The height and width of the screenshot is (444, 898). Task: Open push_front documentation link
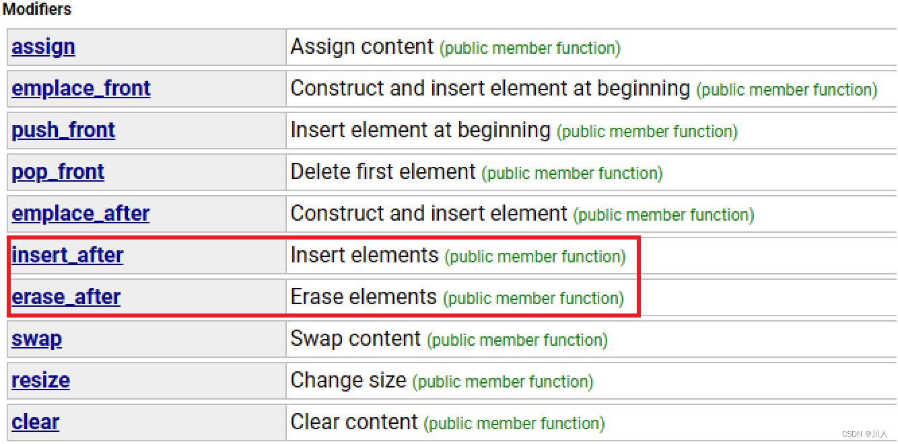63,131
